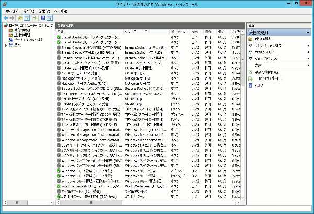Sort by the プロファイル column header
The height and width of the screenshot is (214, 314).
click(180, 32)
